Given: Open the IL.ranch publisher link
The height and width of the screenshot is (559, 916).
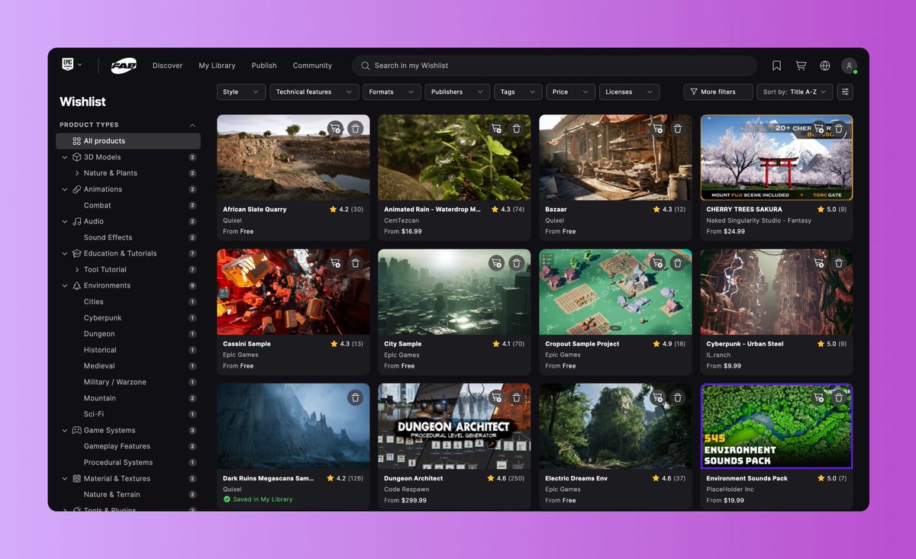Looking at the screenshot, I should [x=718, y=355].
